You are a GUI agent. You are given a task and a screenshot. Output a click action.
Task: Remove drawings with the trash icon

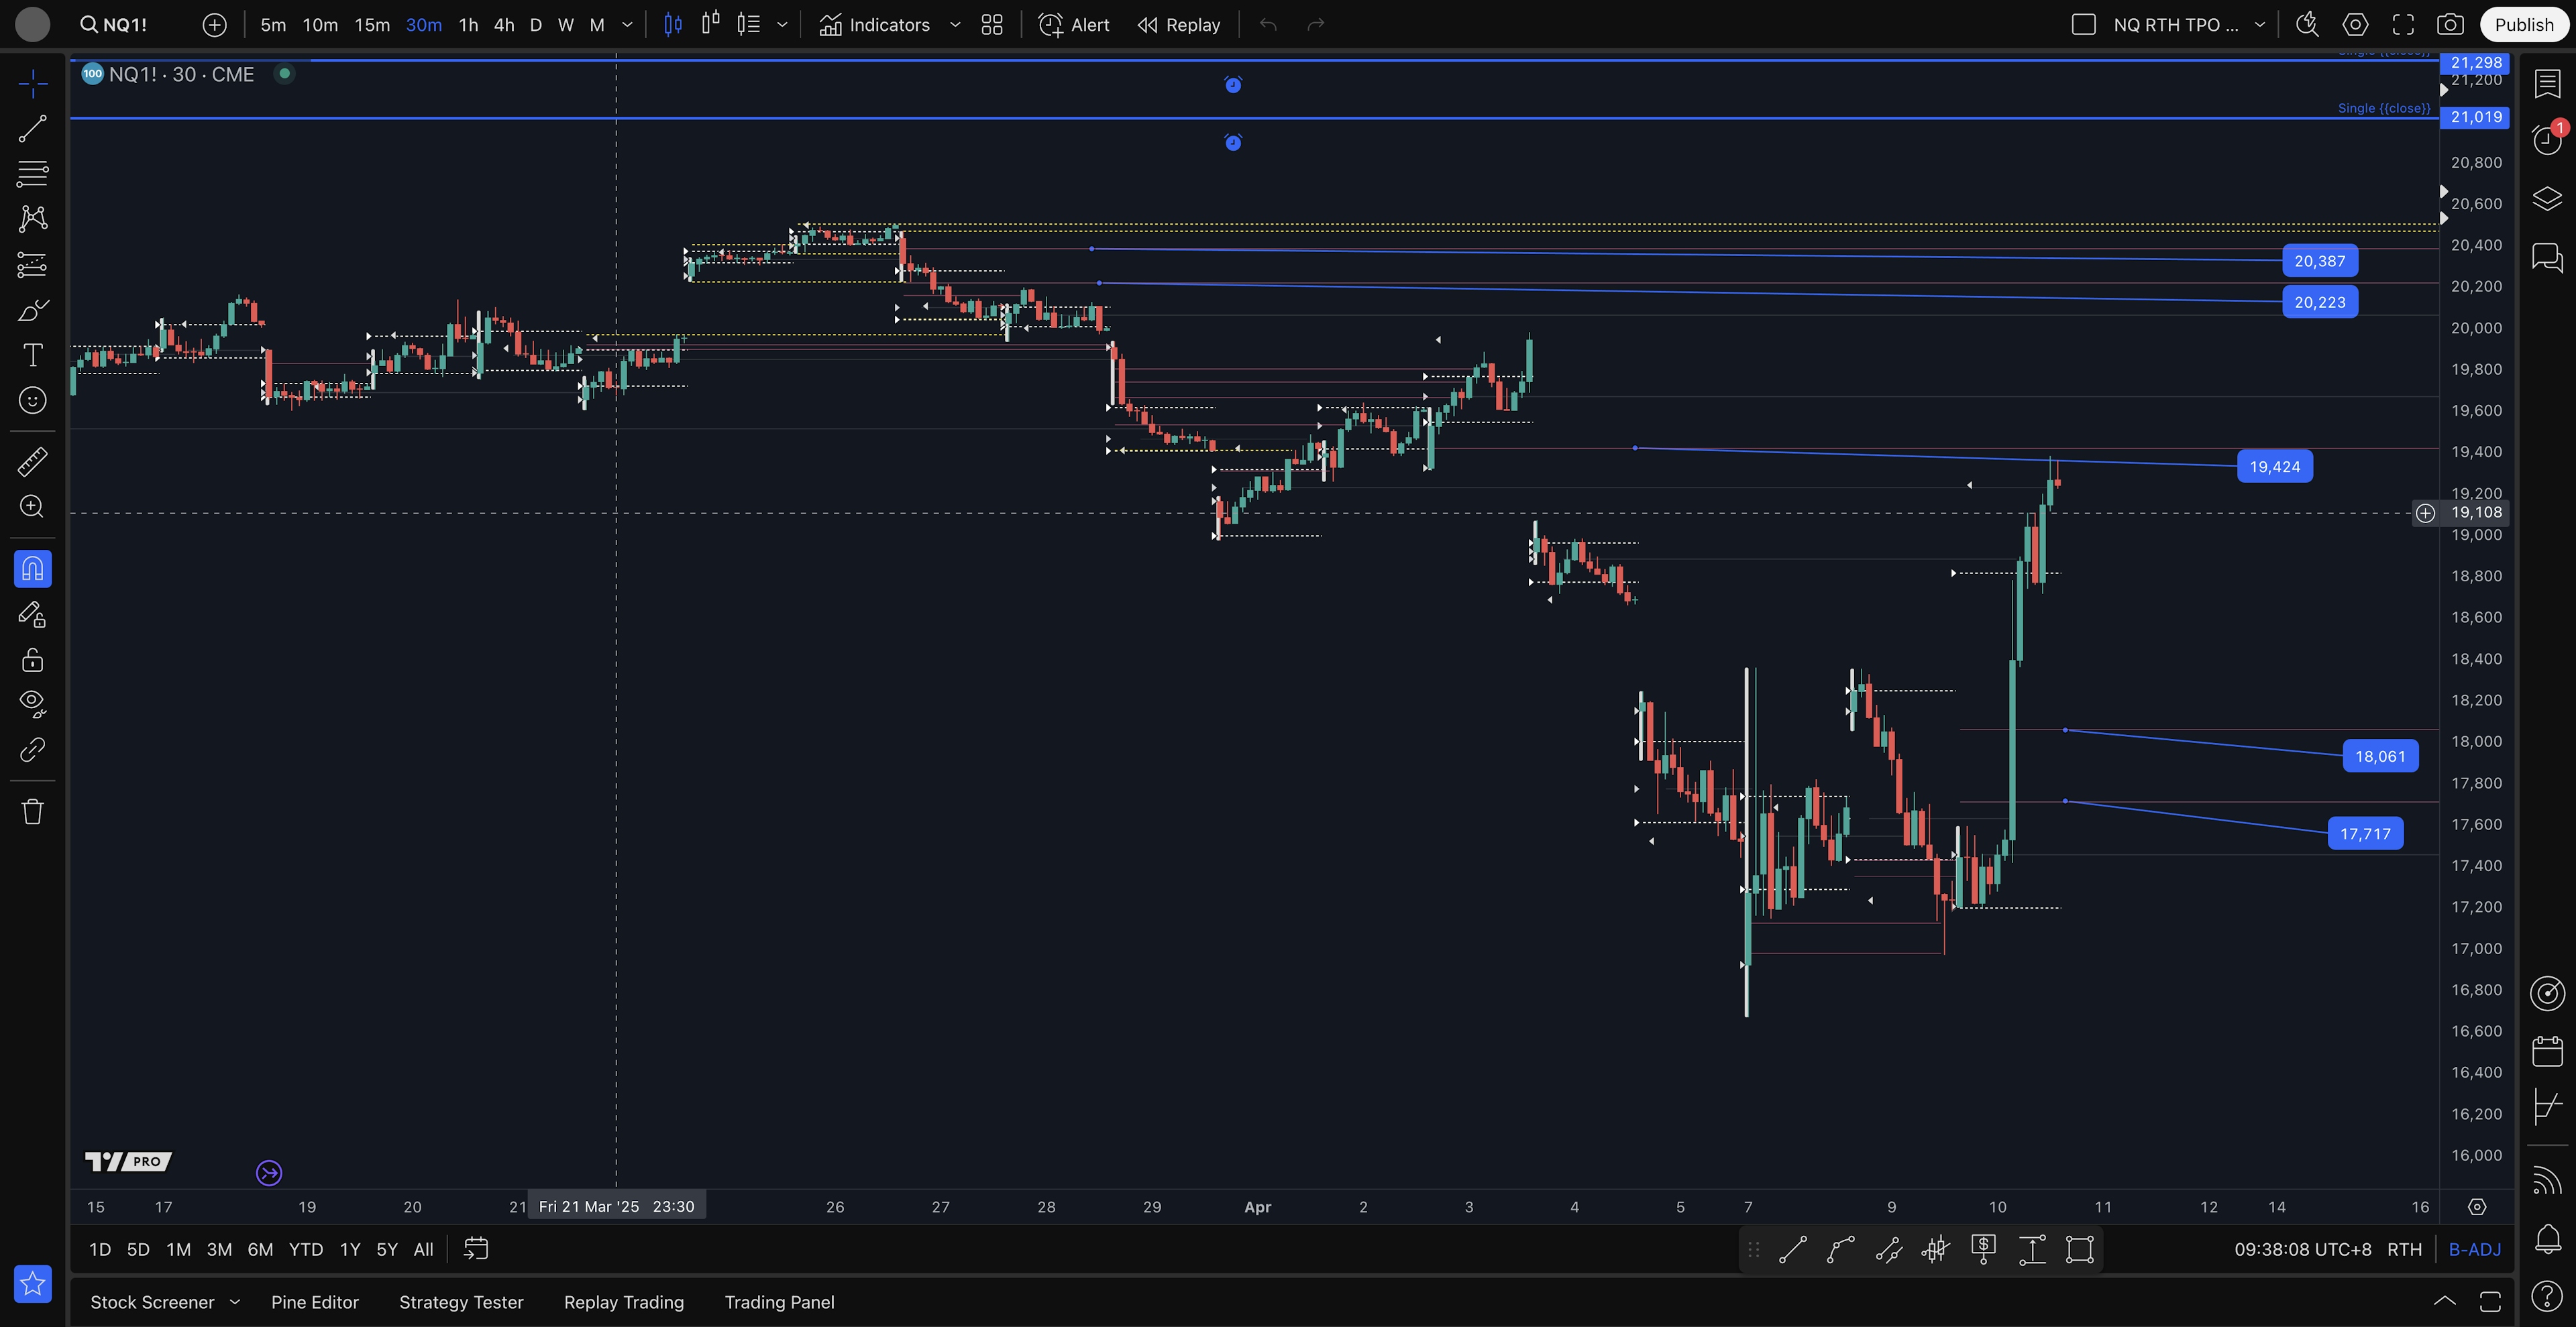click(32, 811)
